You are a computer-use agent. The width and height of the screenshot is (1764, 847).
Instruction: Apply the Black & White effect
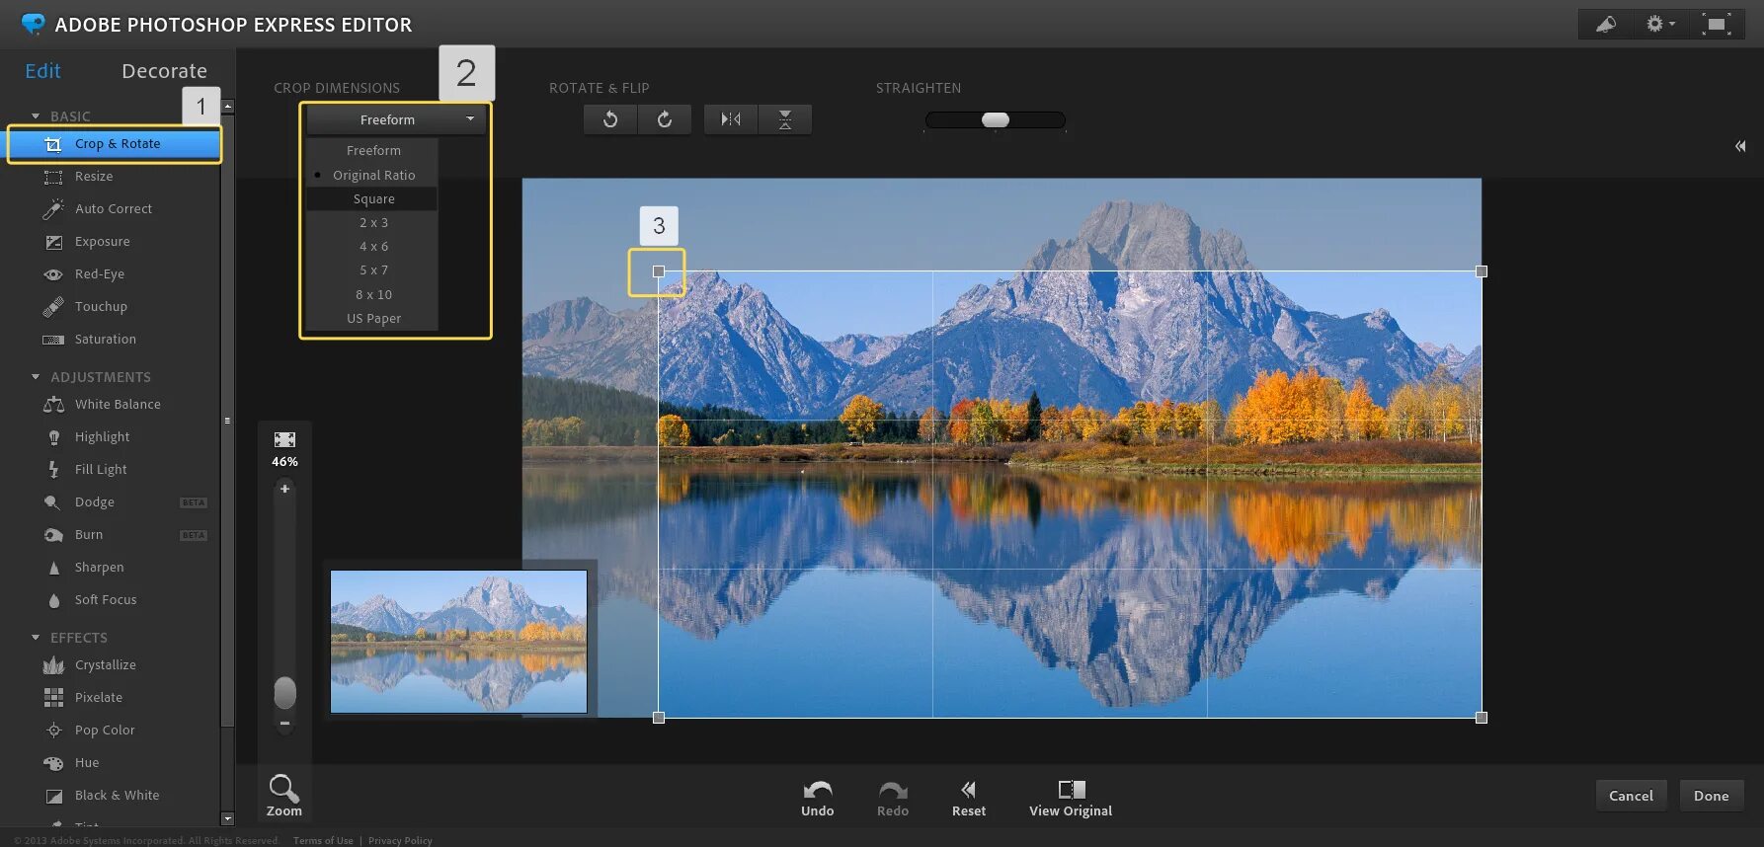click(x=115, y=796)
